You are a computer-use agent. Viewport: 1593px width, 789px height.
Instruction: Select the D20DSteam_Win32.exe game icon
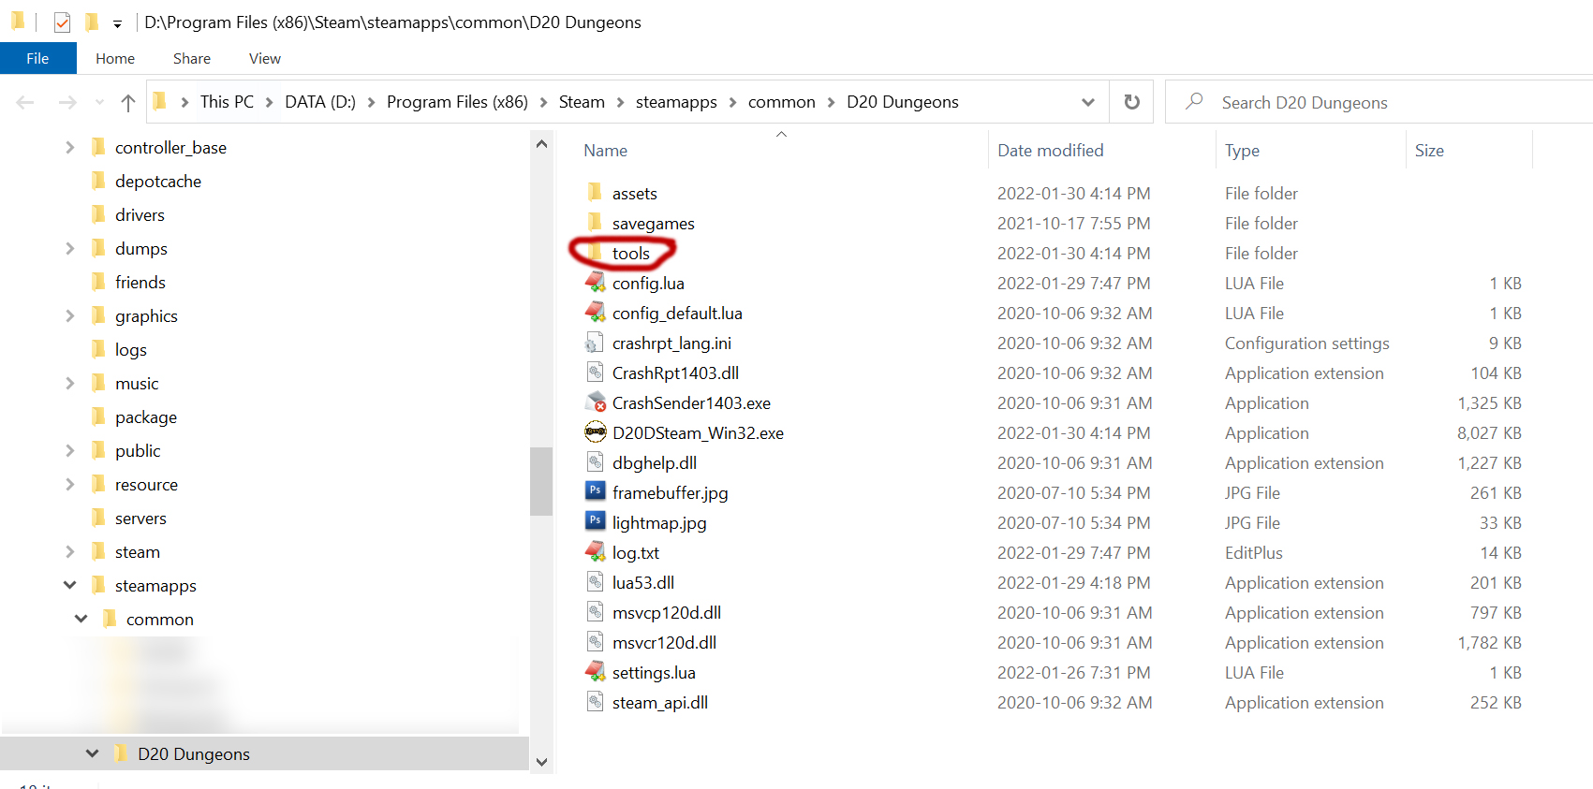tap(596, 432)
